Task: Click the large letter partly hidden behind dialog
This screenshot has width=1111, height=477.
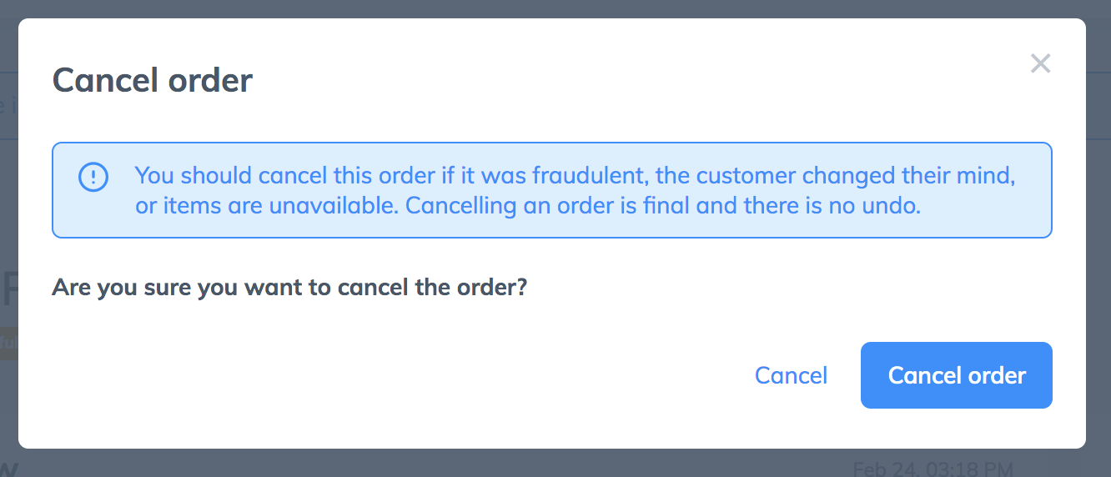Action: pyautogui.click(x=9, y=288)
